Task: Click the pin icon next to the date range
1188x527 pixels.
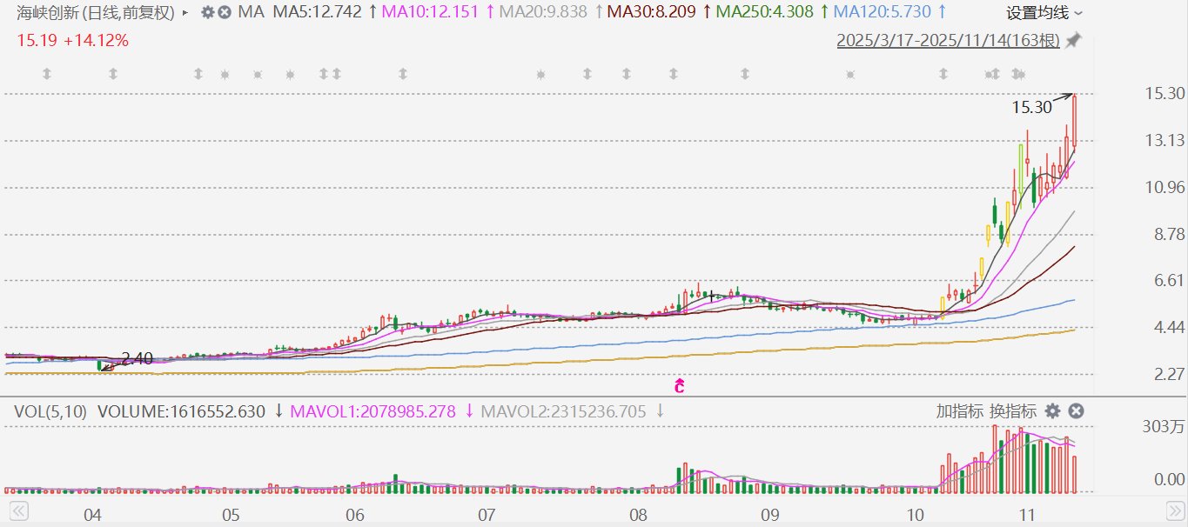Action: [x=1073, y=41]
